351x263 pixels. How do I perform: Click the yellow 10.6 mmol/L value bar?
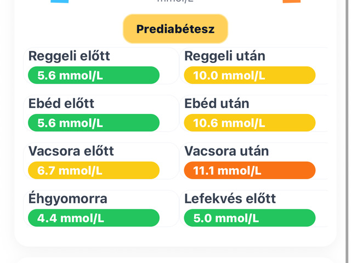pos(250,123)
